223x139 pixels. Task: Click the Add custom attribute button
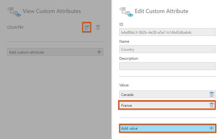click(x=55, y=52)
